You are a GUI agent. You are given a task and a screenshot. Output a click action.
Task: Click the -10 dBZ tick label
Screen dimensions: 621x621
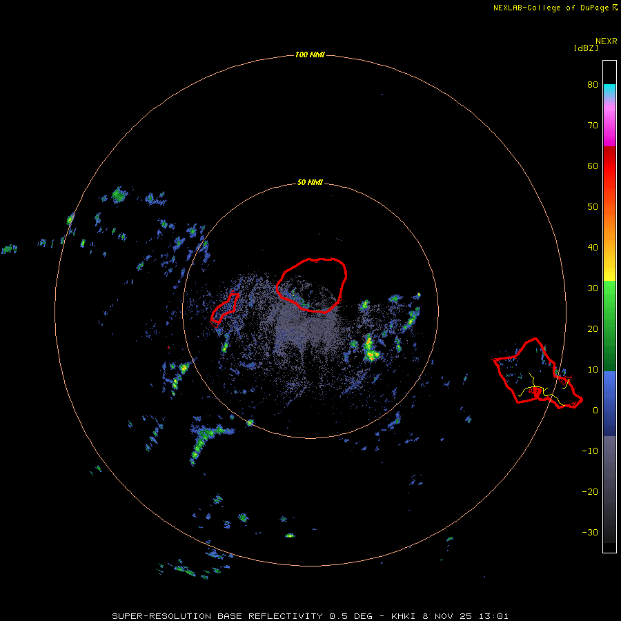click(x=590, y=451)
